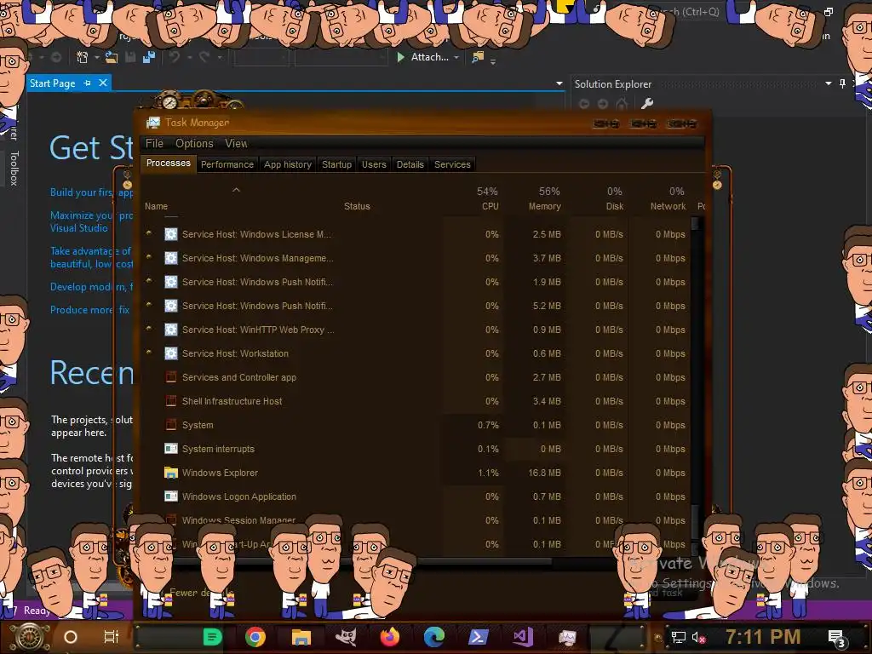Screen dimensions: 872x654
Task: Pin the Solution Explorer panel
Action: coord(842,83)
